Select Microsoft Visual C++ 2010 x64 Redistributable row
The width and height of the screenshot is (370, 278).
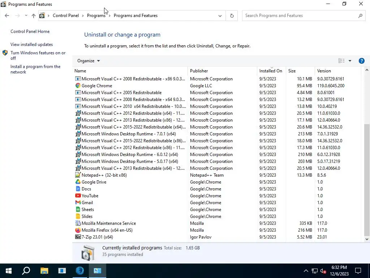(217, 106)
